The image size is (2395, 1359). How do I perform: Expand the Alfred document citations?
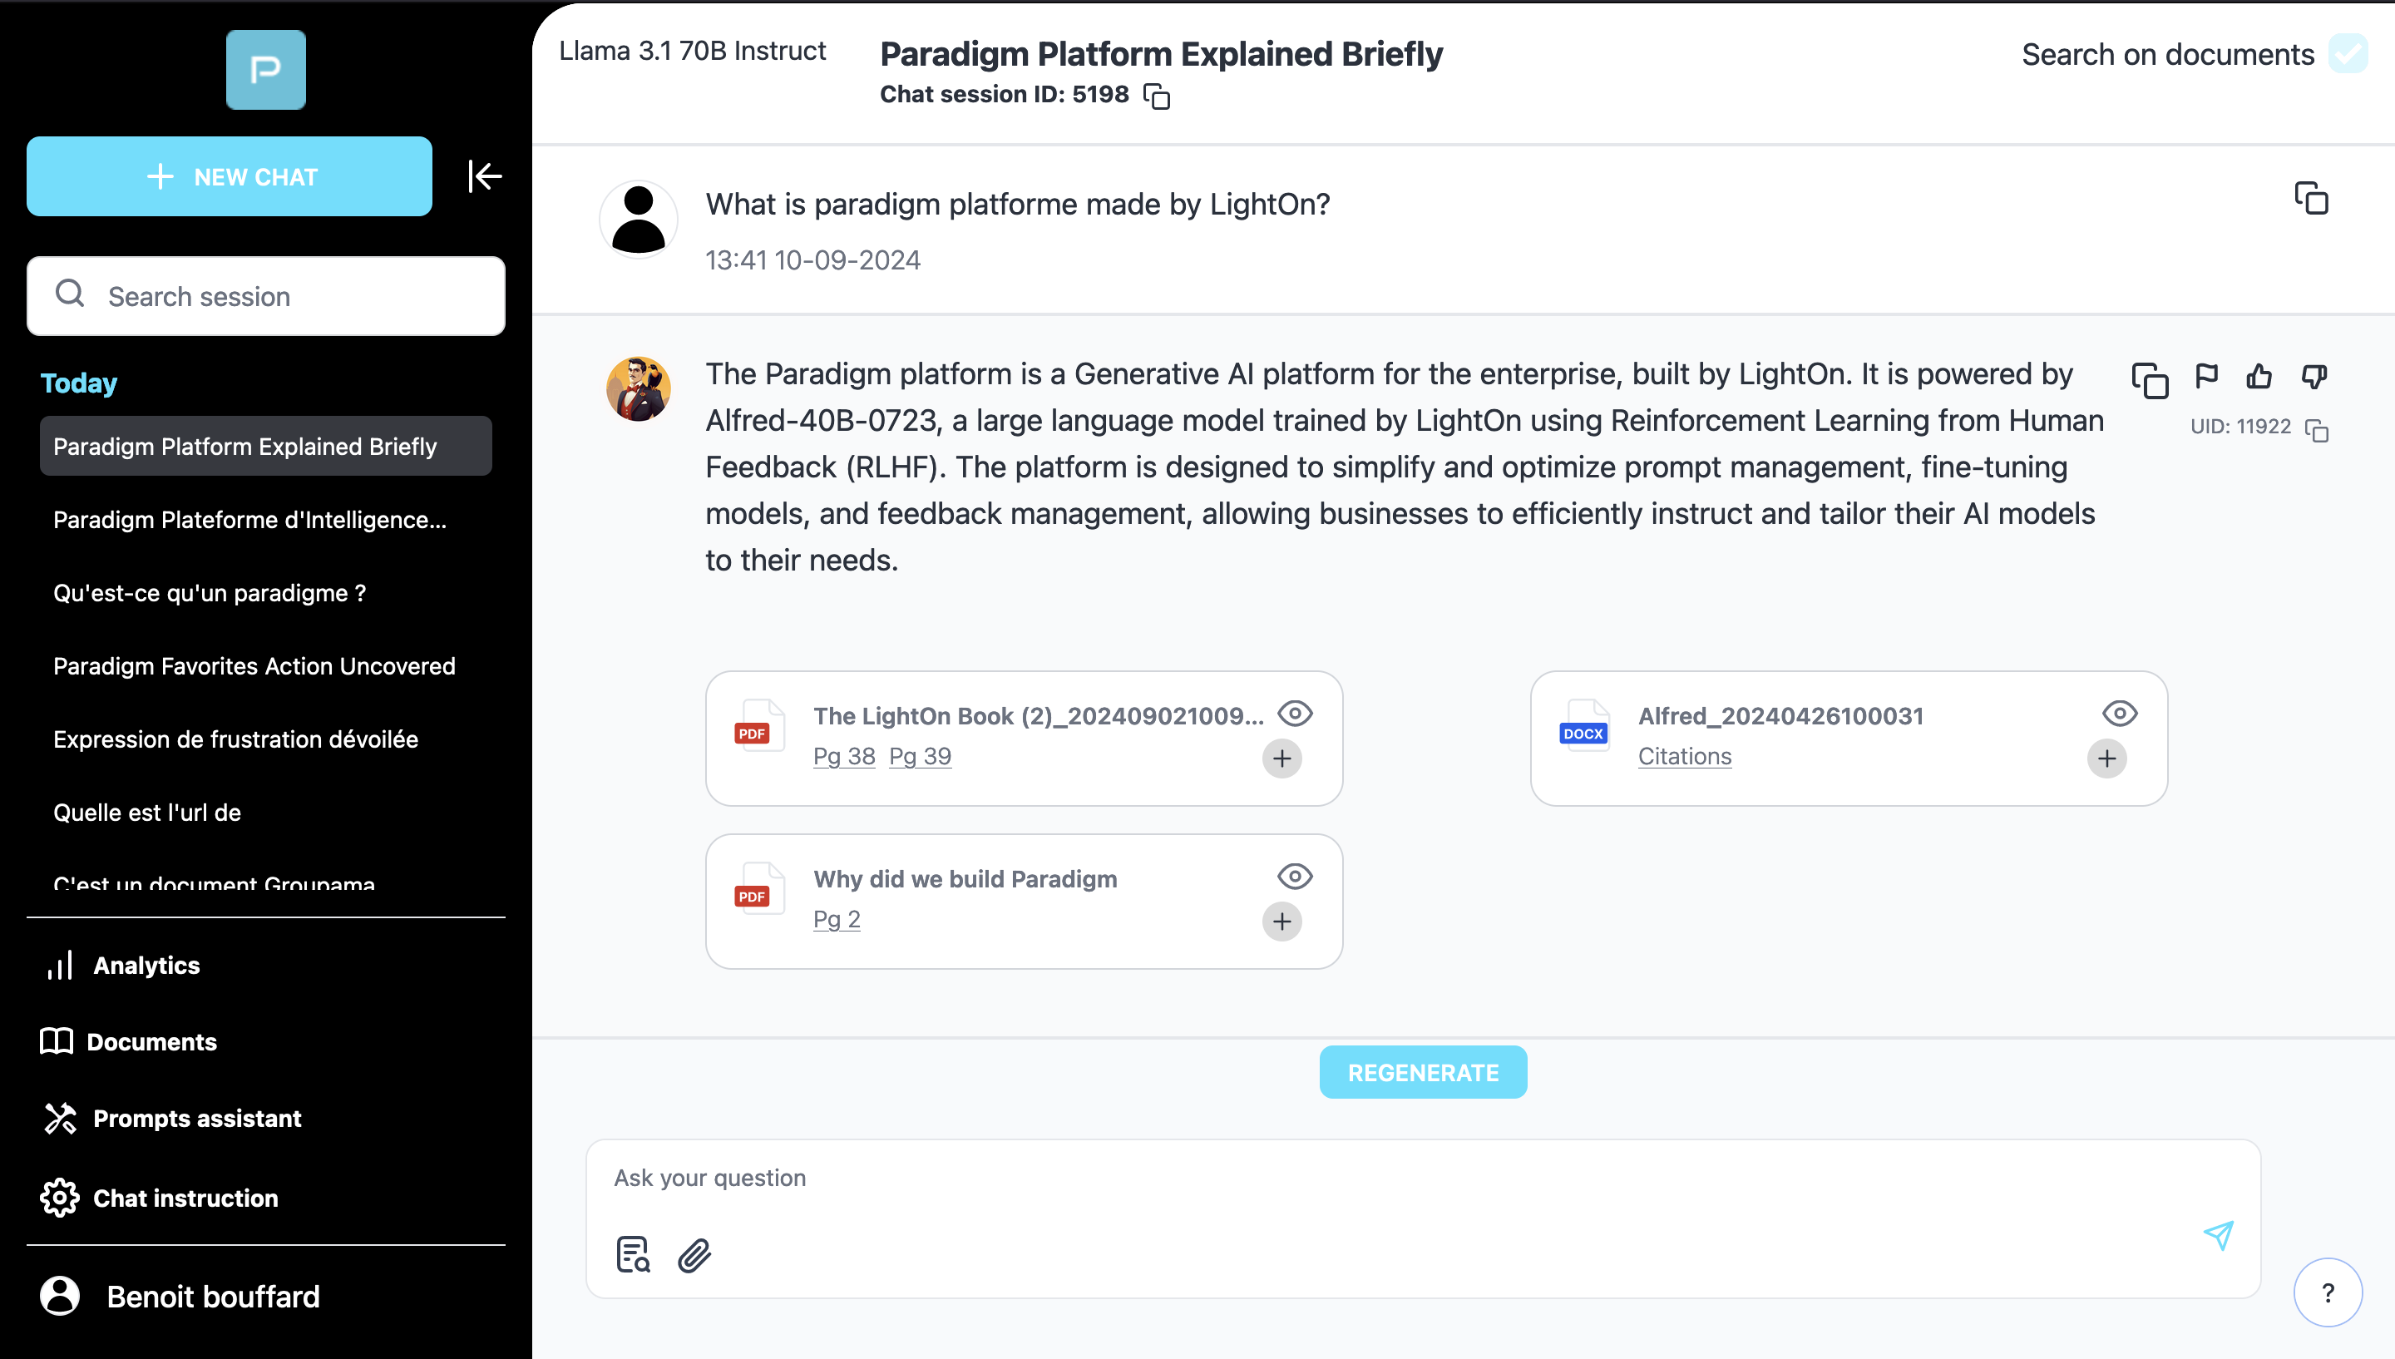click(2106, 757)
